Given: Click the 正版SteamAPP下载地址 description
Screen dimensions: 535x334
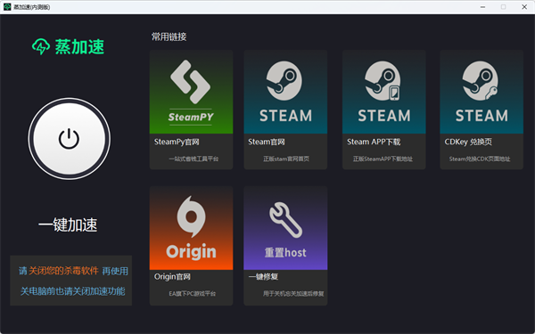Looking at the screenshot, I should [383, 159].
